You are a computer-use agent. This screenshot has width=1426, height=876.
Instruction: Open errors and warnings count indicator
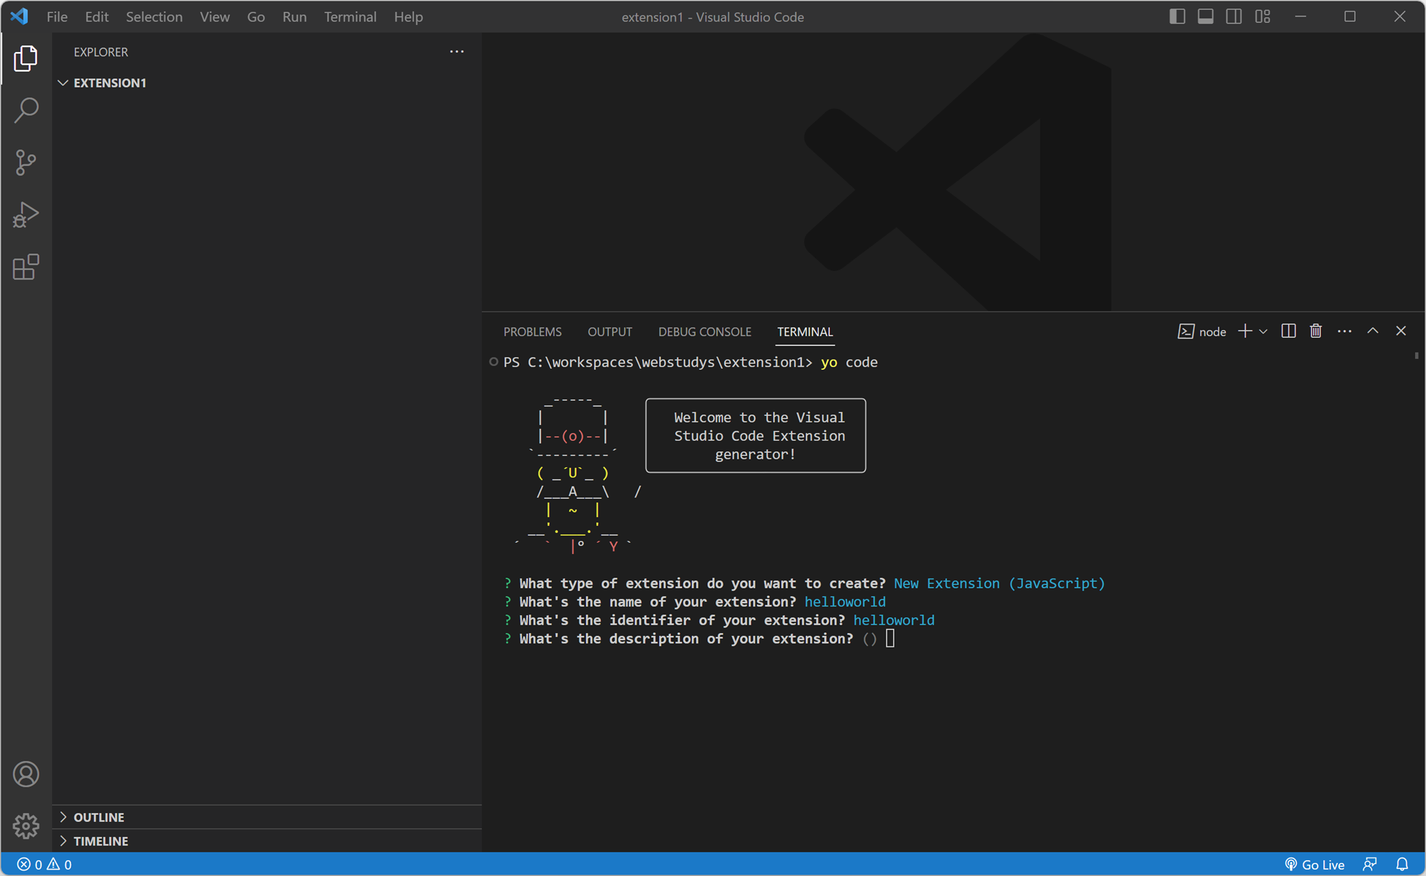(44, 864)
